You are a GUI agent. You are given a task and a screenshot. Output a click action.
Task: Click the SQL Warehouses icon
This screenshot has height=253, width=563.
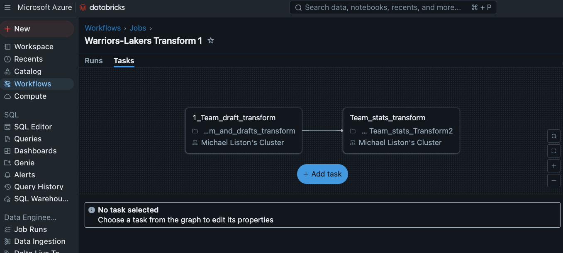pos(7,199)
